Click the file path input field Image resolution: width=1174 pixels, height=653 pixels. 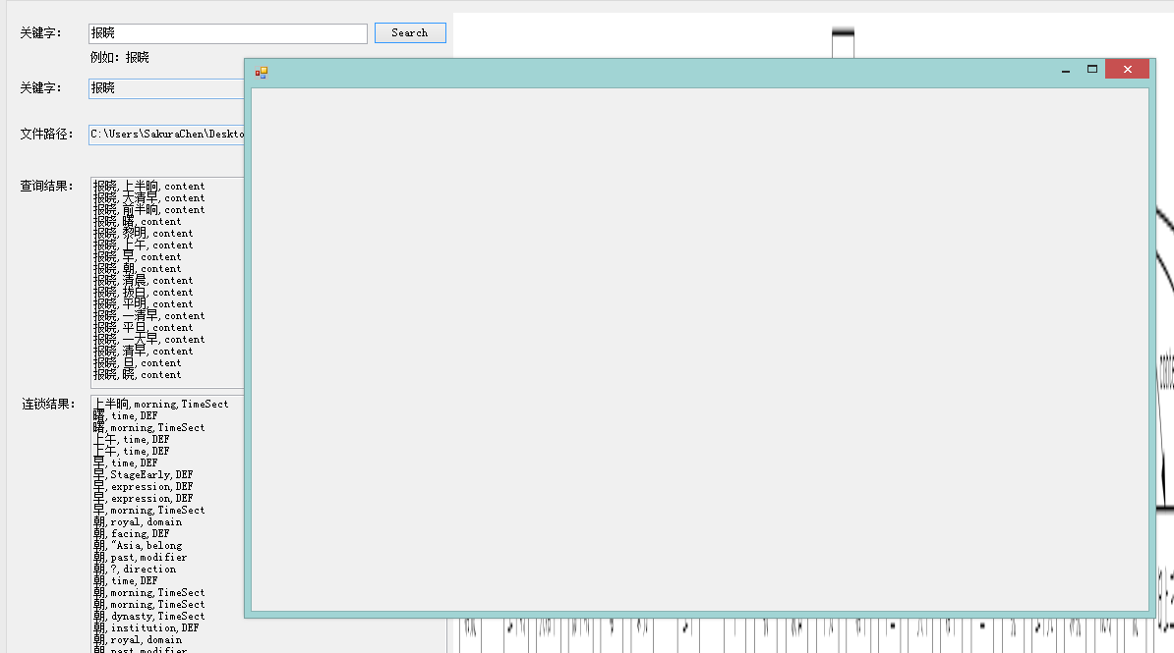coord(166,134)
